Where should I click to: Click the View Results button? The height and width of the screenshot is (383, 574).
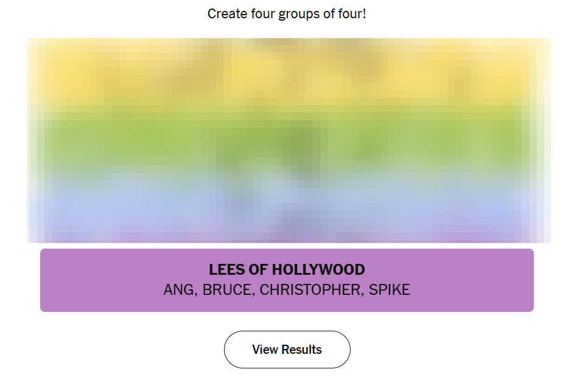[287, 350]
